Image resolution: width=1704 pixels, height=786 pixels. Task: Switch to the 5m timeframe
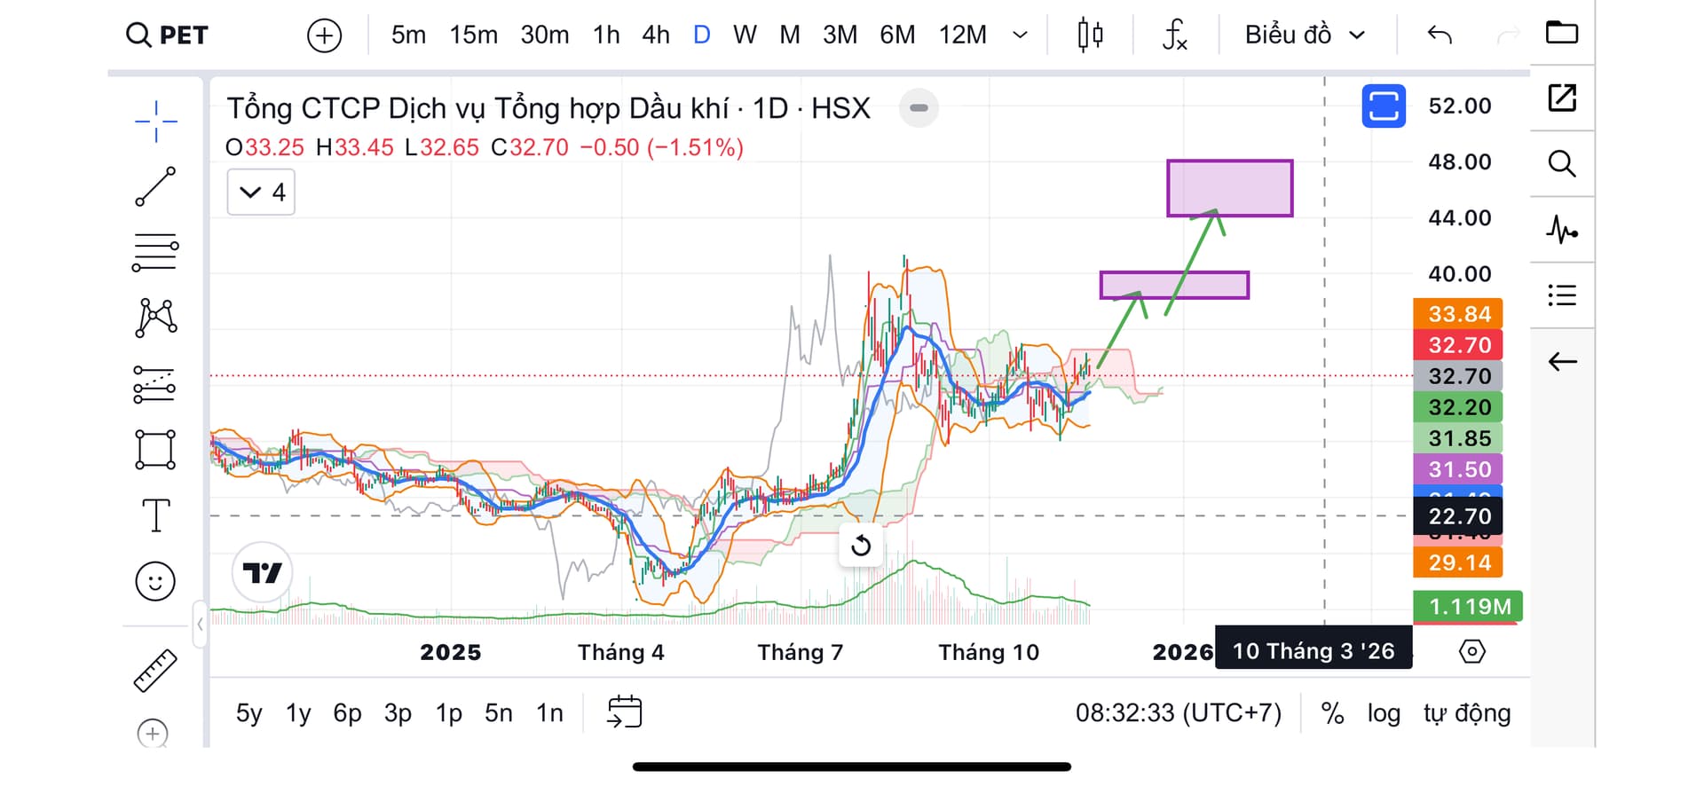click(408, 35)
